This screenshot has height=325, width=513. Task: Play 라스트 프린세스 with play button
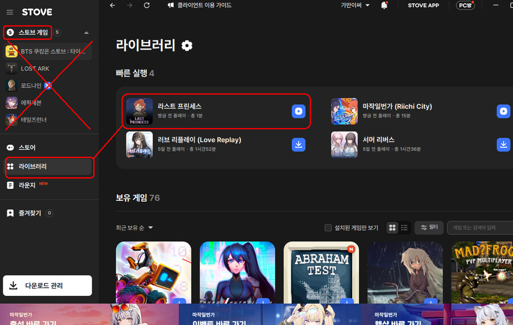[298, 111]
